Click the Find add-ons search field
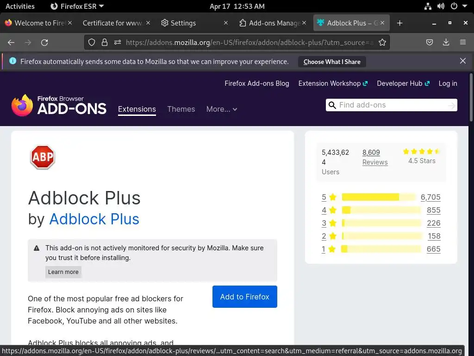This screenshot has height=356, width=474. [391, 105]
